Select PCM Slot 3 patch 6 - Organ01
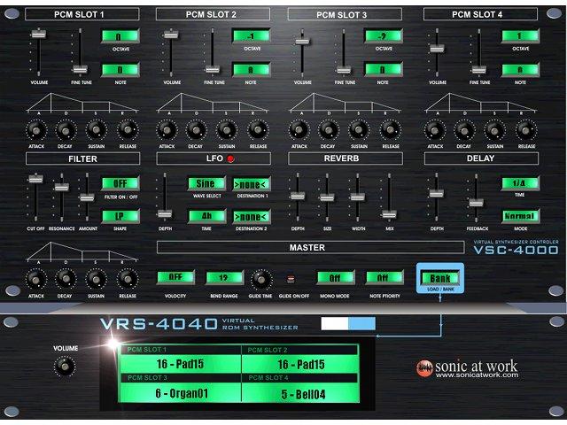Image resolution: width=567 pixels, height=425 pixels. coord(181,393)
